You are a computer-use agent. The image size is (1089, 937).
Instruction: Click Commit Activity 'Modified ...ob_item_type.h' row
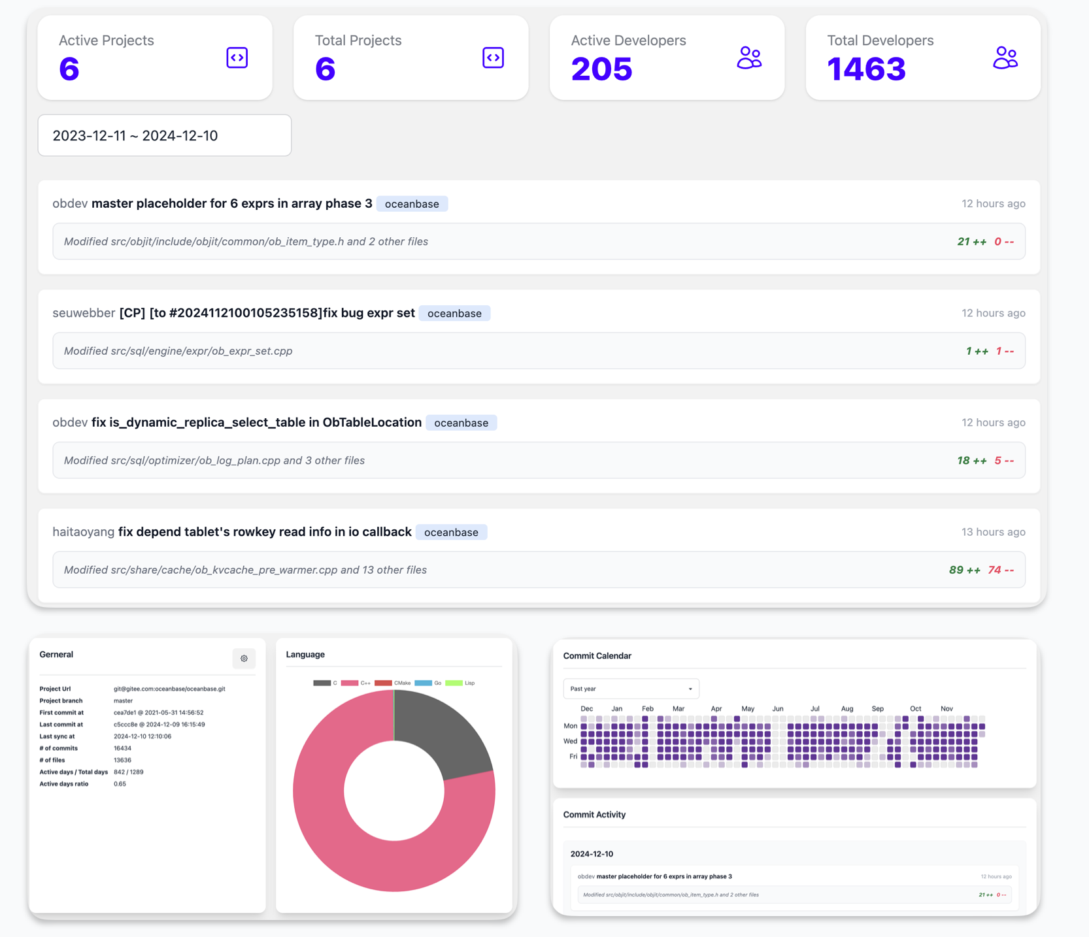(795, 895)
